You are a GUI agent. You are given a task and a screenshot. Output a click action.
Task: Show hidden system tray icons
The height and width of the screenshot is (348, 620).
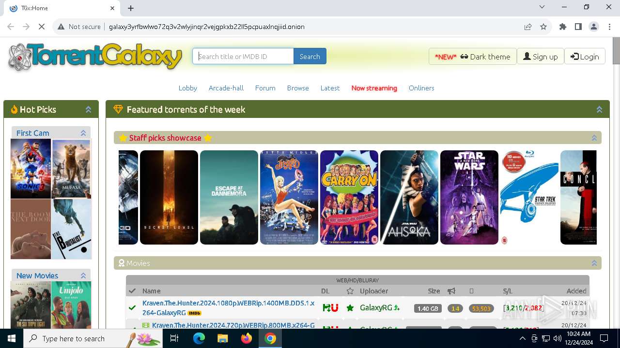click(x=522, y=338)
